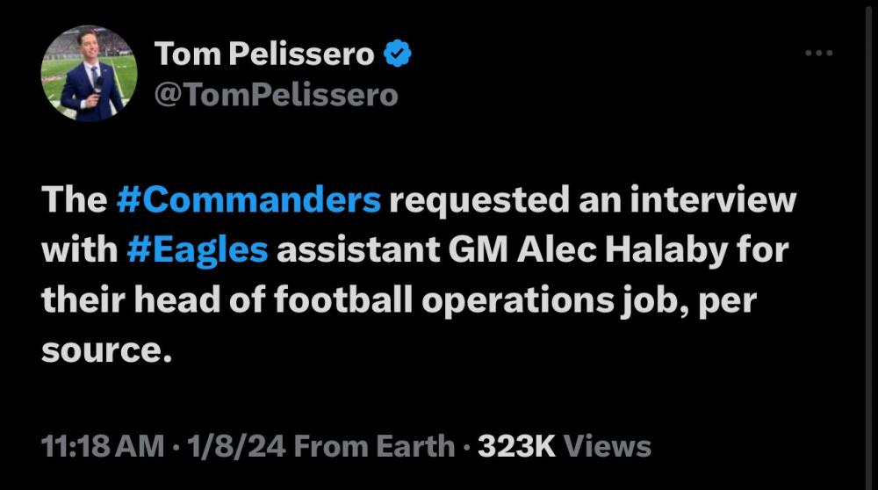Open the #Commanders hashtag
The height and width of the screenshot is (490, 878).
(x=248, y=200)
